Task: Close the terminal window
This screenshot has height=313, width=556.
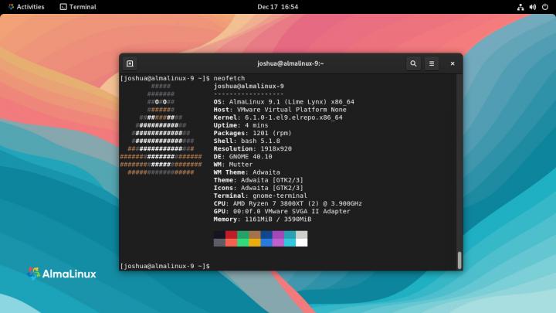Action: point(453,63)
